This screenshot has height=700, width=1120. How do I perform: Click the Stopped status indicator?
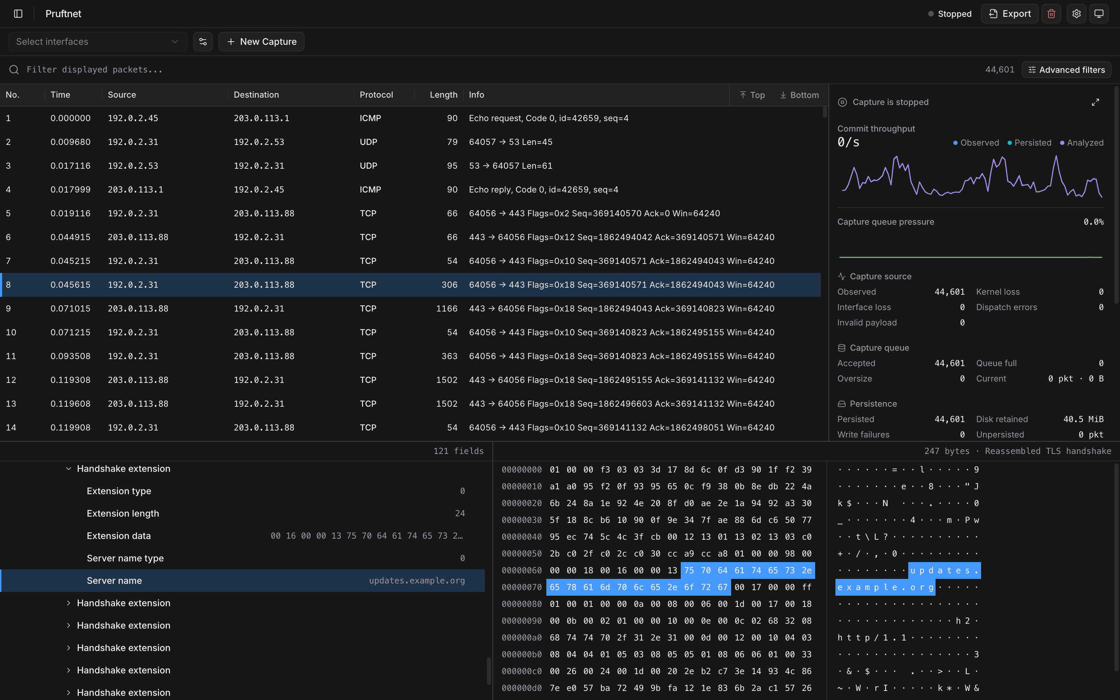[950, 14]
